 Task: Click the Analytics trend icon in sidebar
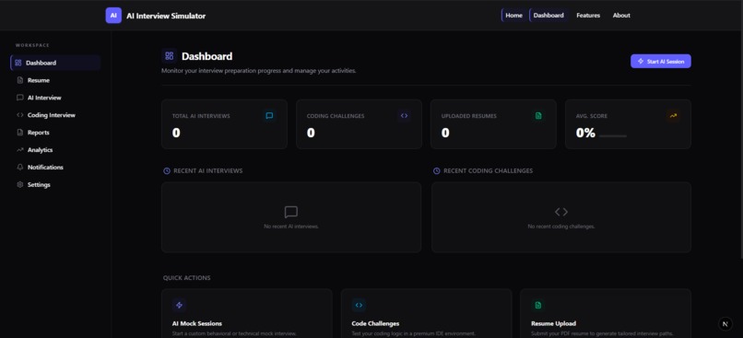pos(20,149)
